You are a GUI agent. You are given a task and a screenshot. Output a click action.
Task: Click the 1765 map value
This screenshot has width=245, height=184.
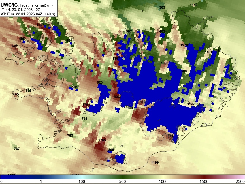click(102, 140)
